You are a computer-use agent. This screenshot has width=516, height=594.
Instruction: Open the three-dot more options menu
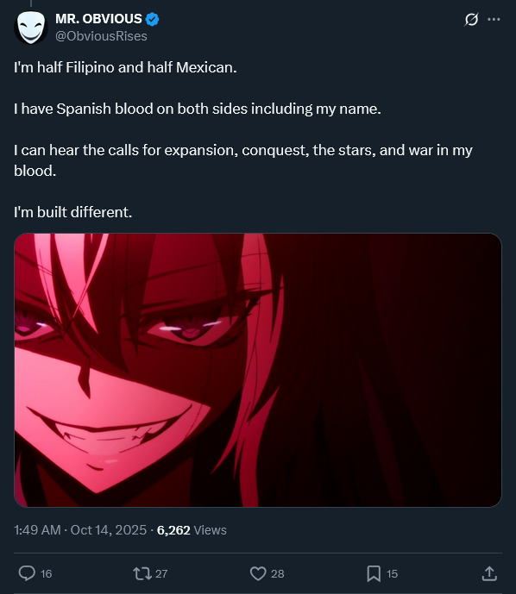tap(494, 19)
